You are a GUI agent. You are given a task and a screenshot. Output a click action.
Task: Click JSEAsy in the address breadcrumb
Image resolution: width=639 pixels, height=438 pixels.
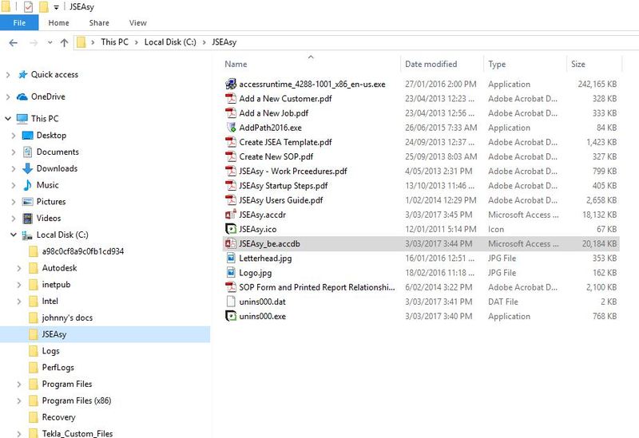(224, 42)
